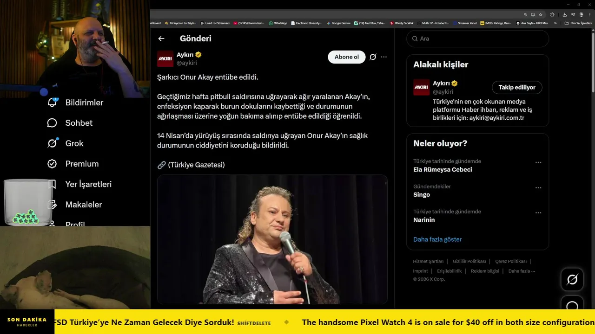
Task: Expand the bookmarks bar overflow chevron
Action: (555, 23)
